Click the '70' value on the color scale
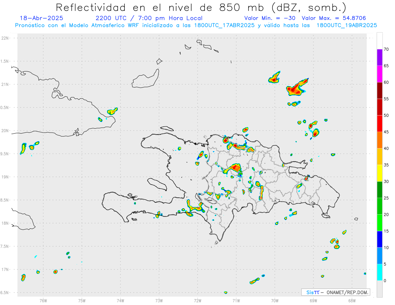The height and width of the screenshot is (305, 395). (386, 49)
